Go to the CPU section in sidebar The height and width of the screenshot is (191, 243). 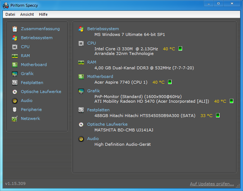(25, 47)
